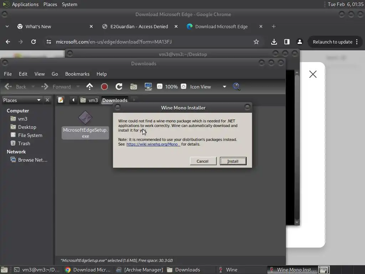365x274 pixels.
Task: Cancel the Wine Mono installation
Action: pos(203,161)
